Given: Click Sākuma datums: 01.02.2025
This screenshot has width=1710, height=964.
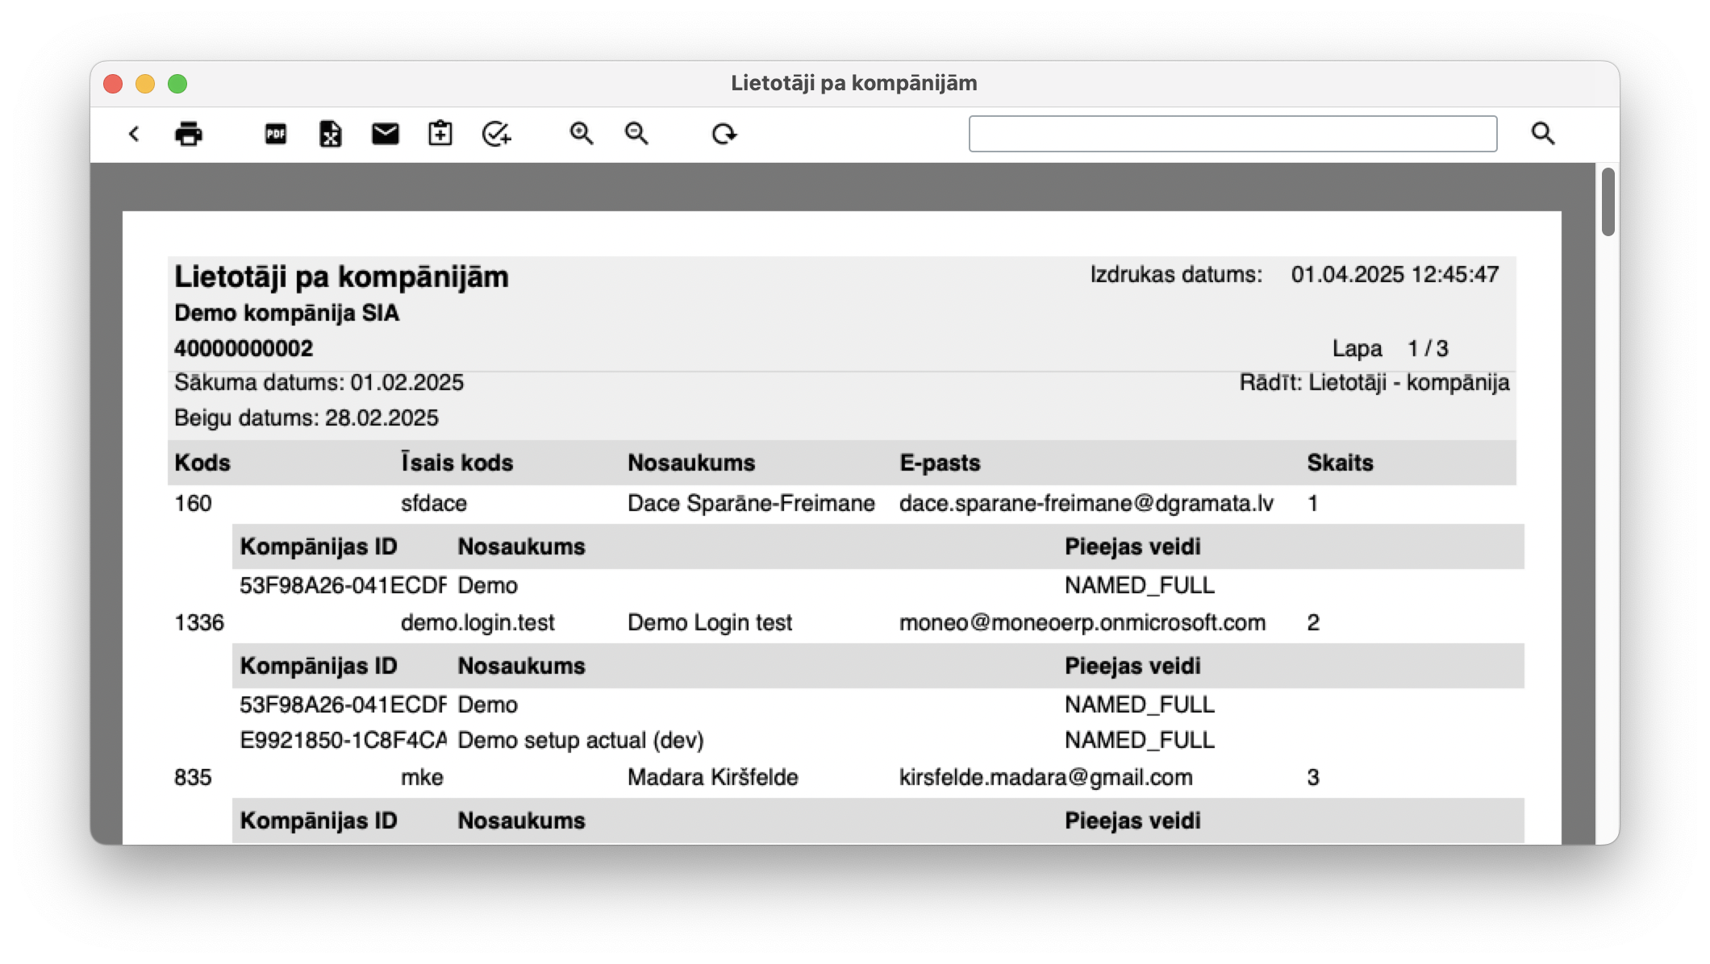Looking at the screenshot, I should click(319, 383).
